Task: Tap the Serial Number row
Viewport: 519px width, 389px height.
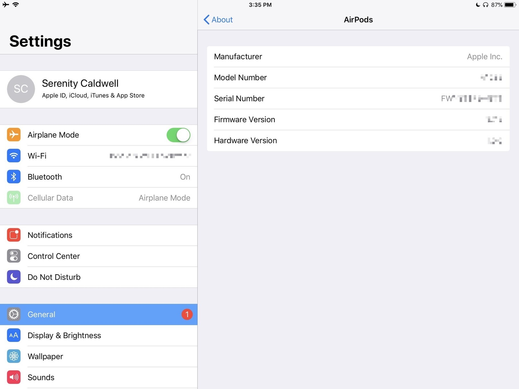Action: [358, 99]
